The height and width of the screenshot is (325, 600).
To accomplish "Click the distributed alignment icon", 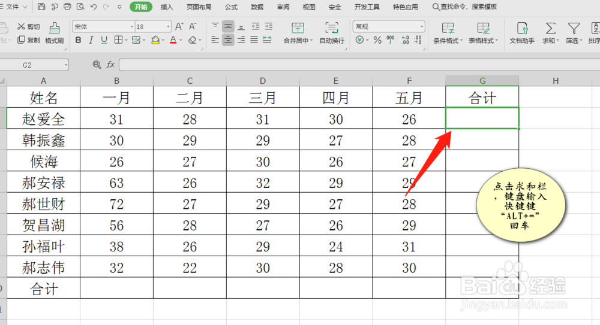I will pyautogui.click(x=267, y=40).
